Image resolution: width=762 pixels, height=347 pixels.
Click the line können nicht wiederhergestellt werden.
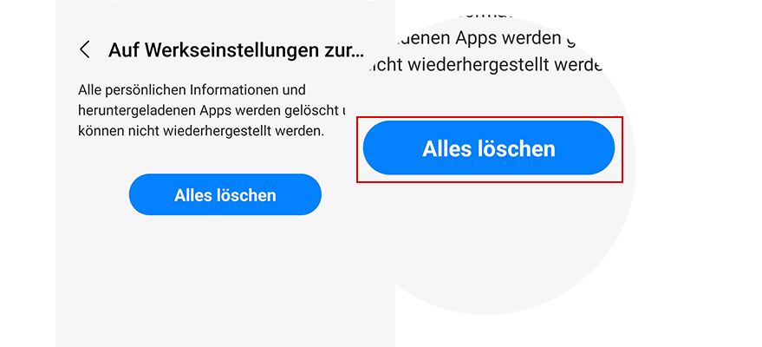[201, 131]
